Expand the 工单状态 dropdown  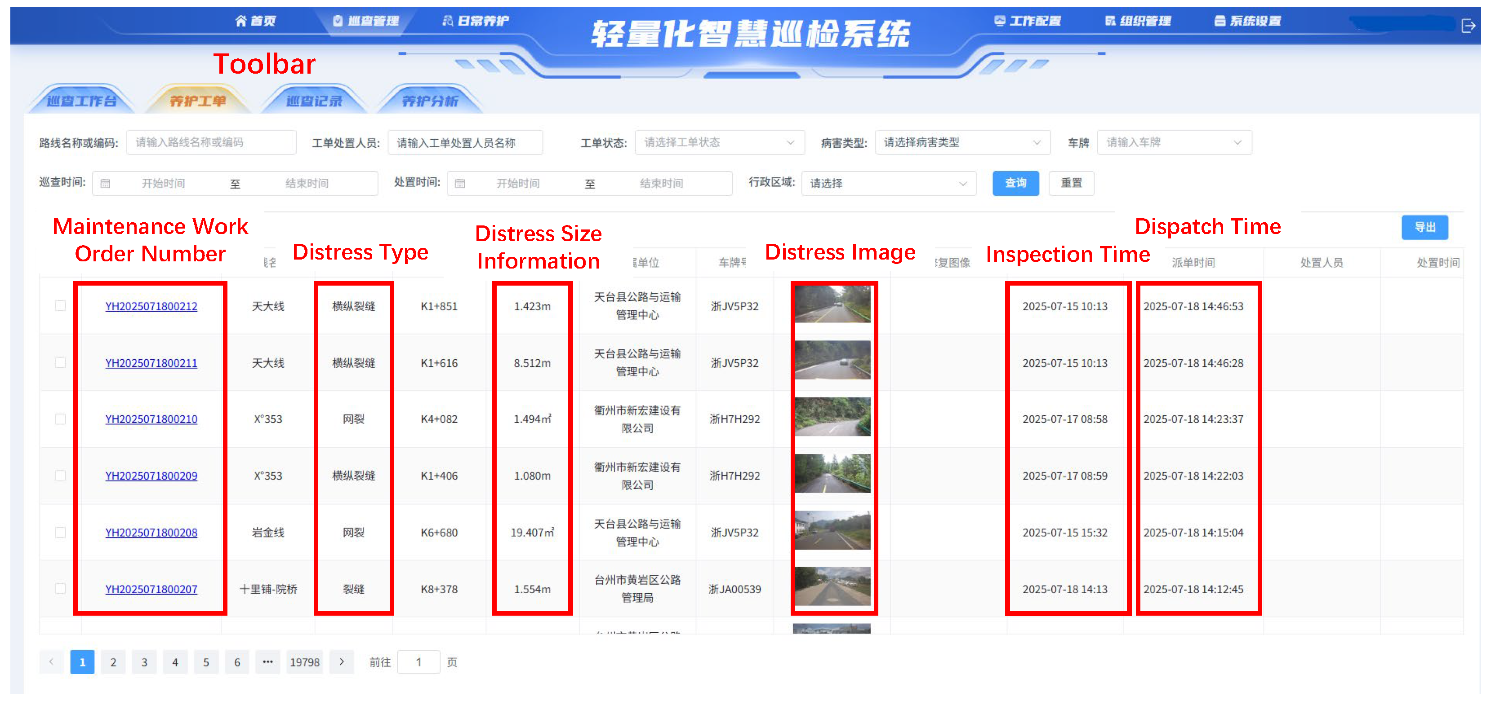pyautogui.click(x=719, y=142)
